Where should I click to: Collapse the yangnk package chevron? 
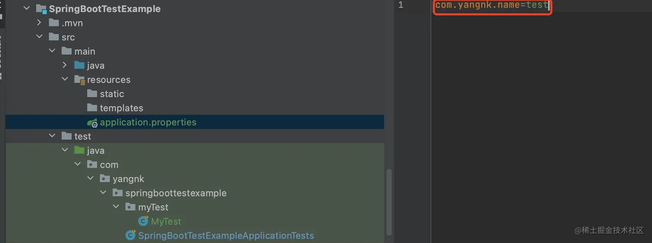[x=90, y=178]
